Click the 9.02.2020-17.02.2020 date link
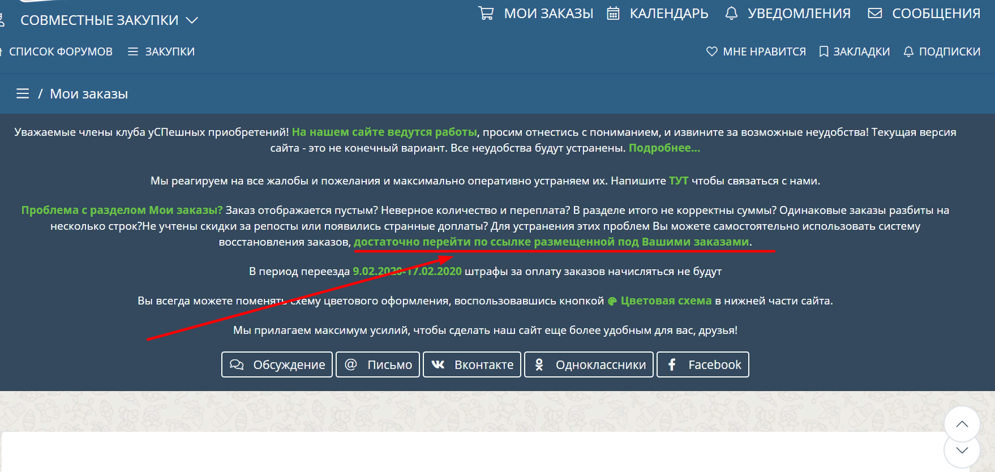 click(x=407, y=271)
